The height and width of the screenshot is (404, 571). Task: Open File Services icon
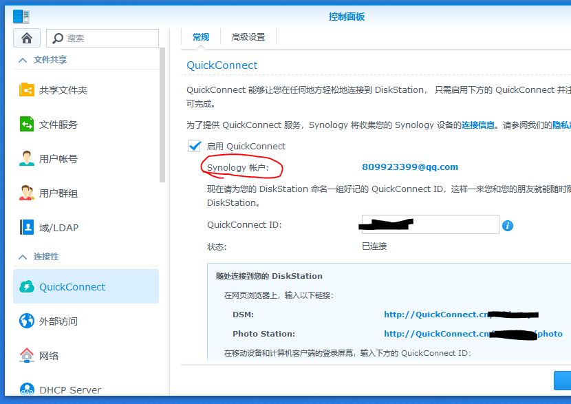[27, 124]
